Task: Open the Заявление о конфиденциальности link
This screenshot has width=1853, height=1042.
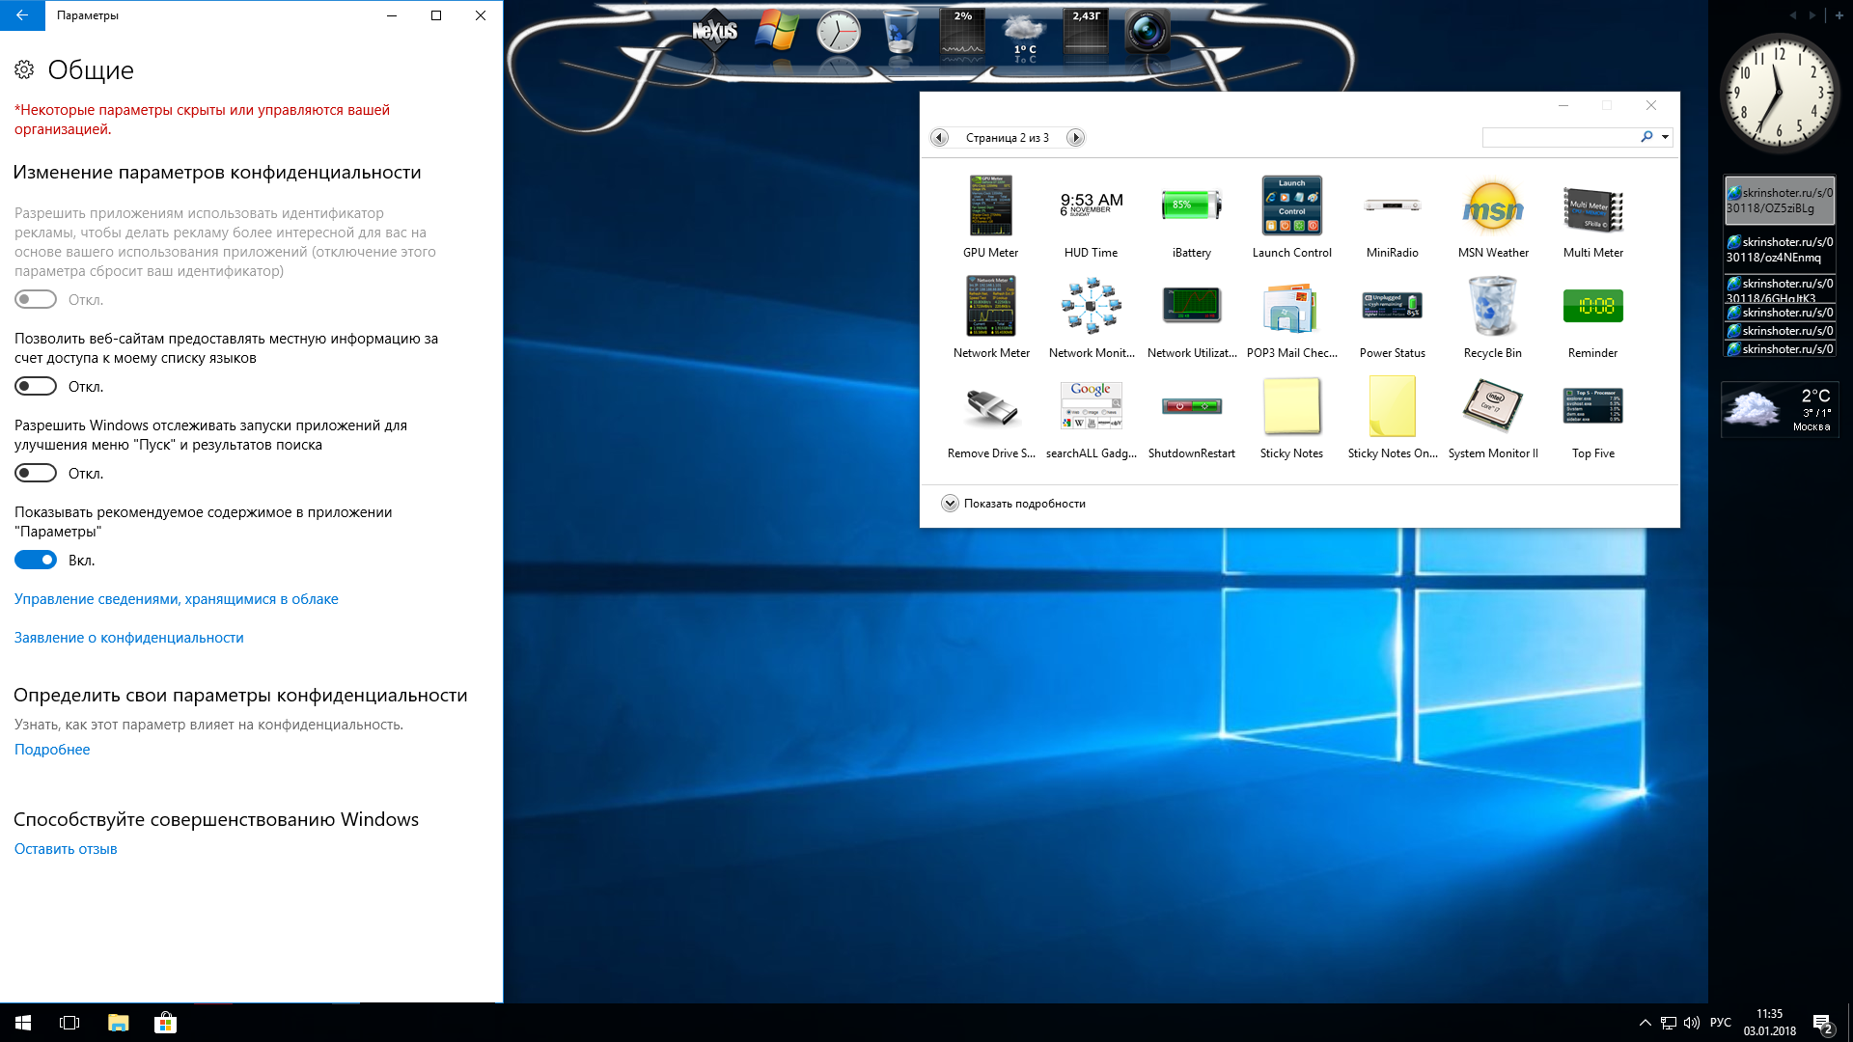Action: pyautogui.click(x=128, y=638)
